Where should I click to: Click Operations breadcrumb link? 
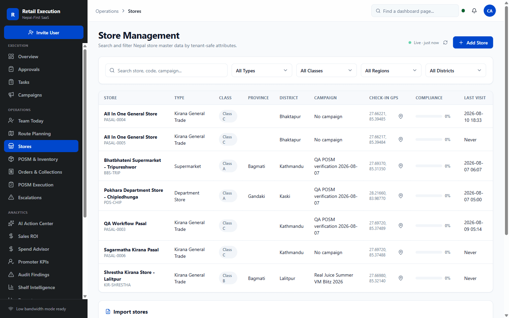coord(107,11)
